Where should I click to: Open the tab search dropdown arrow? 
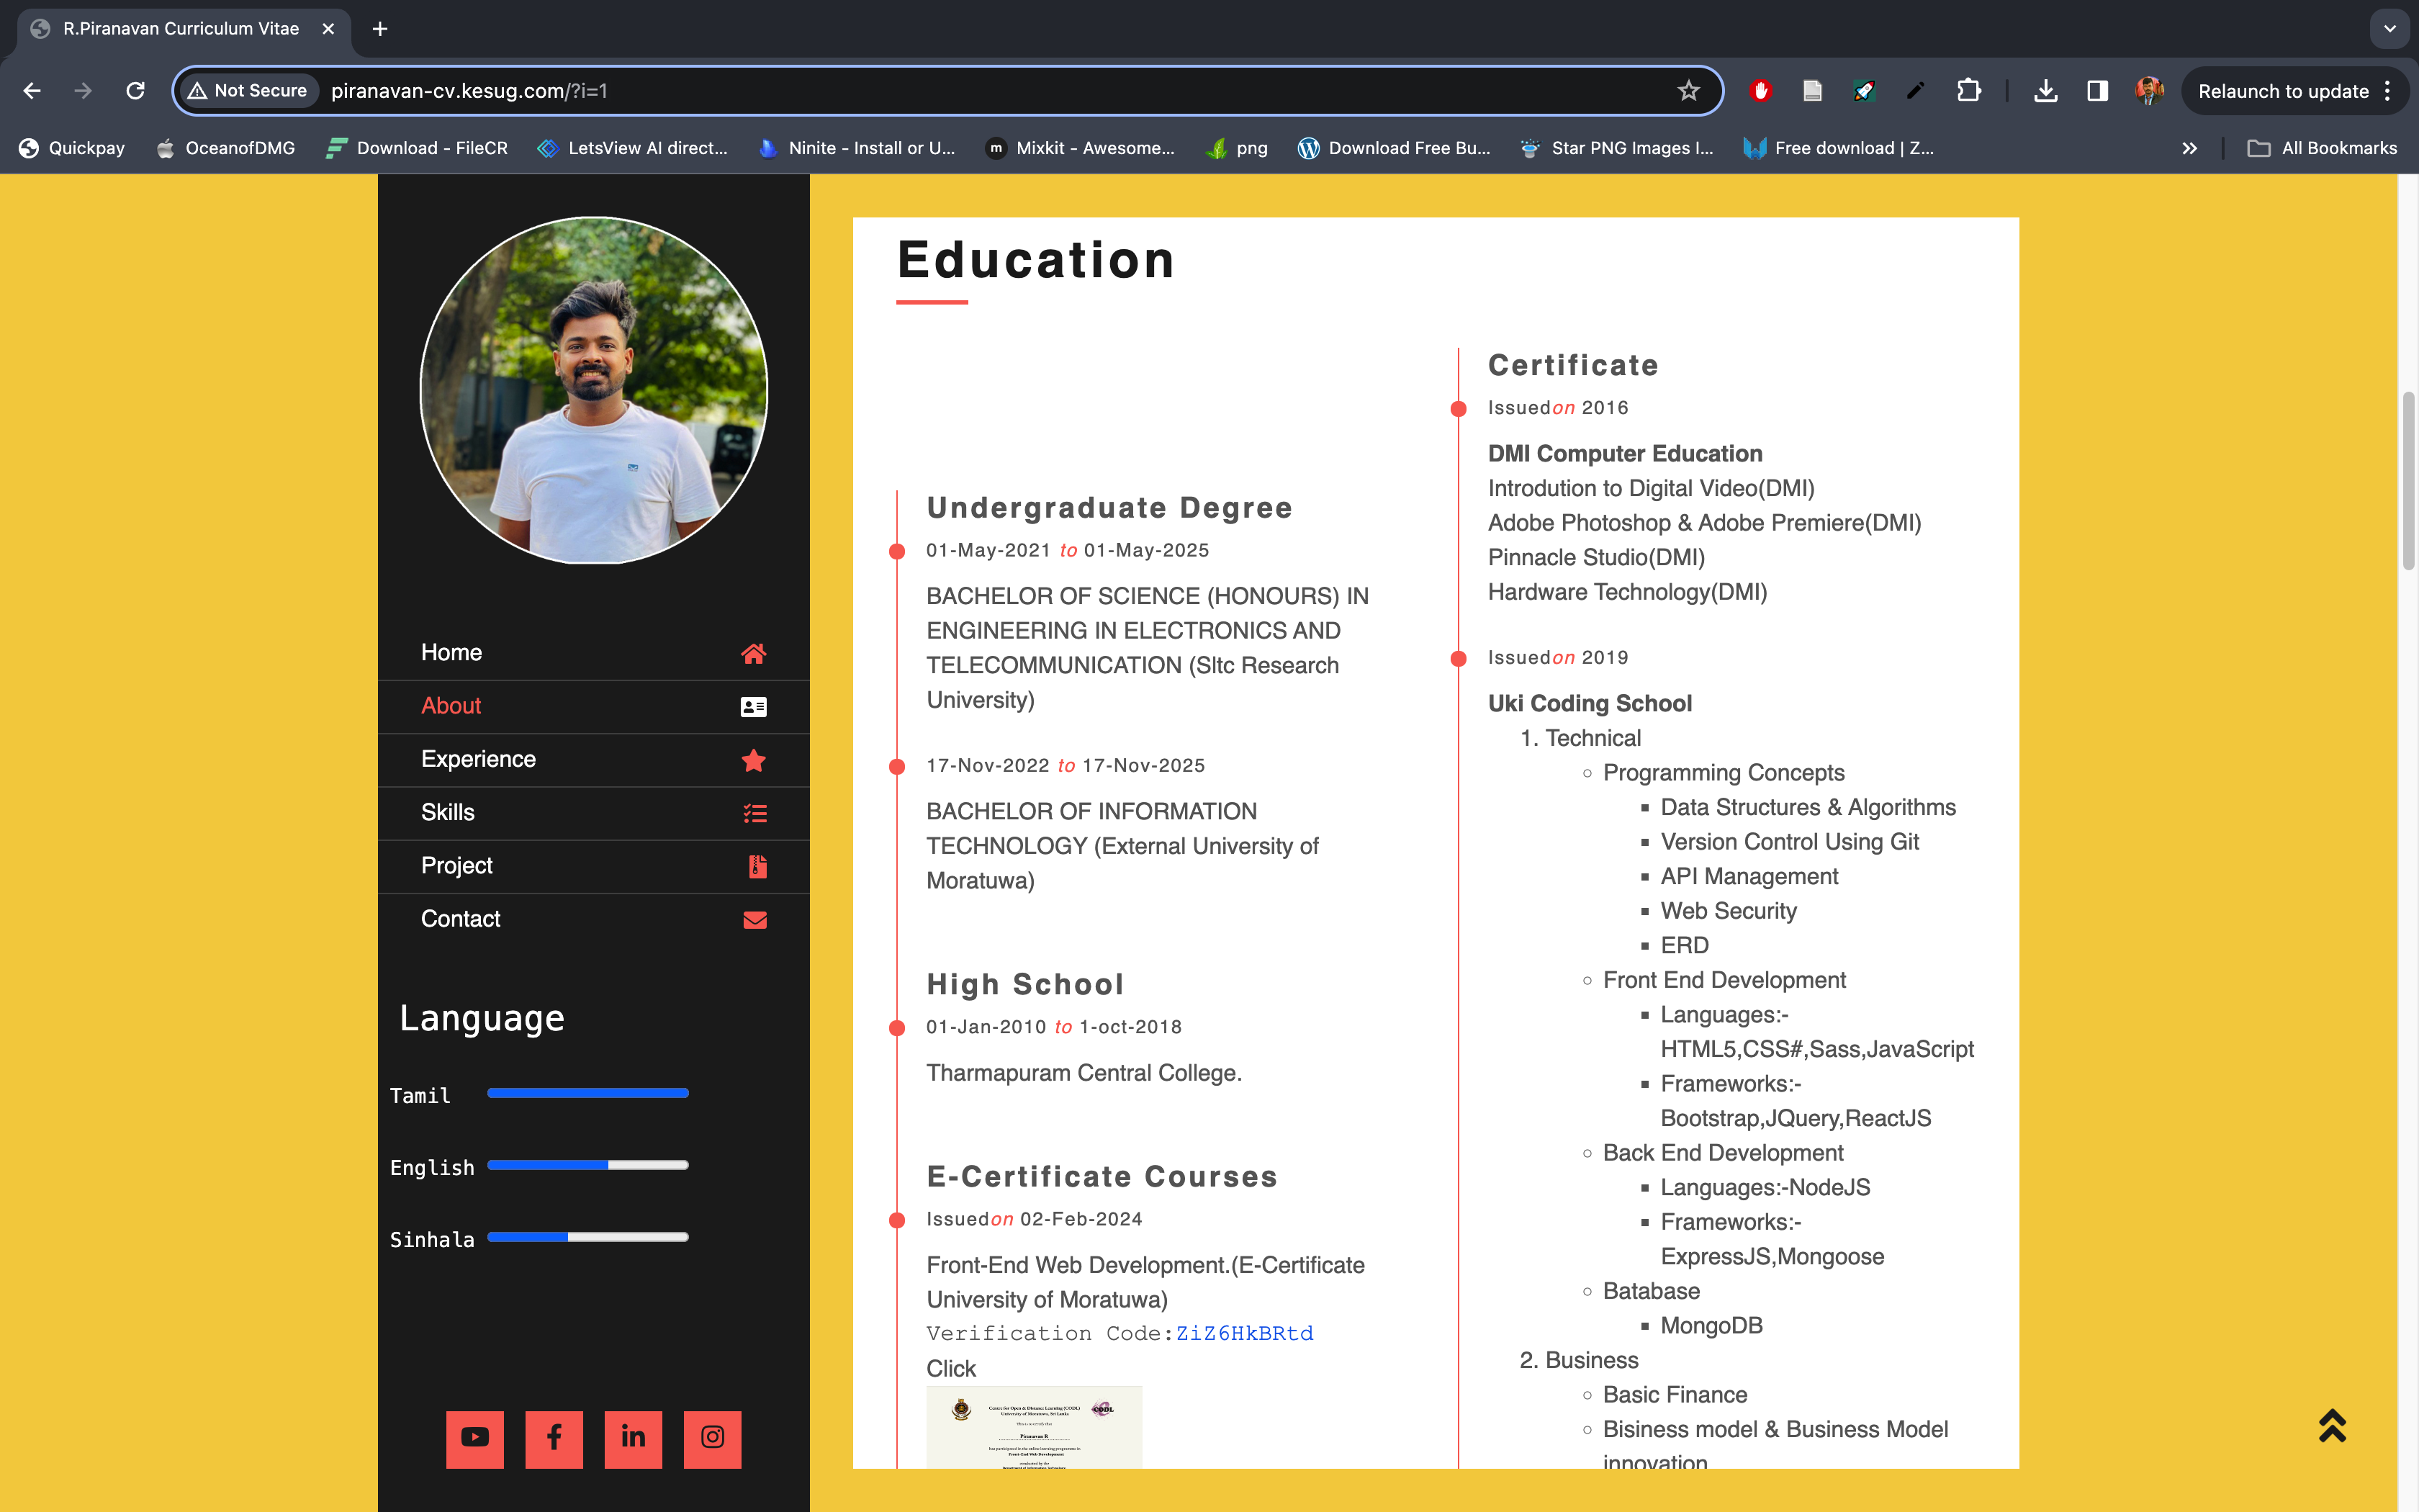tap(2389, 29)
